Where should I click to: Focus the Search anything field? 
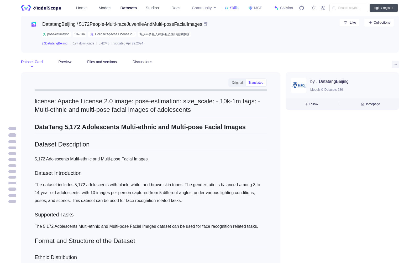[x=349, y=8]
